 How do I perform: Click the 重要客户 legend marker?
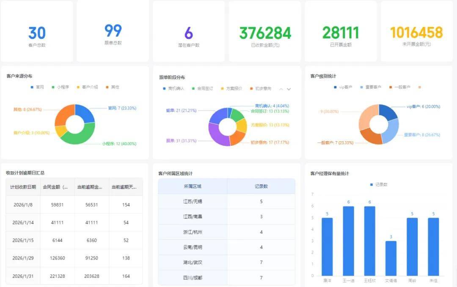coord(362,87)
